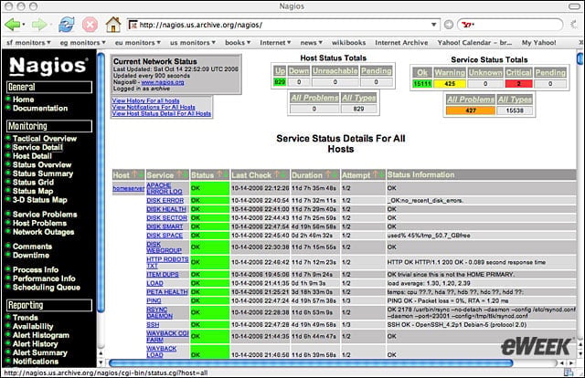This screenshot has height=378, width=585.
Task: Click the status bar icon at bottom right
Action: pos(569,372)
